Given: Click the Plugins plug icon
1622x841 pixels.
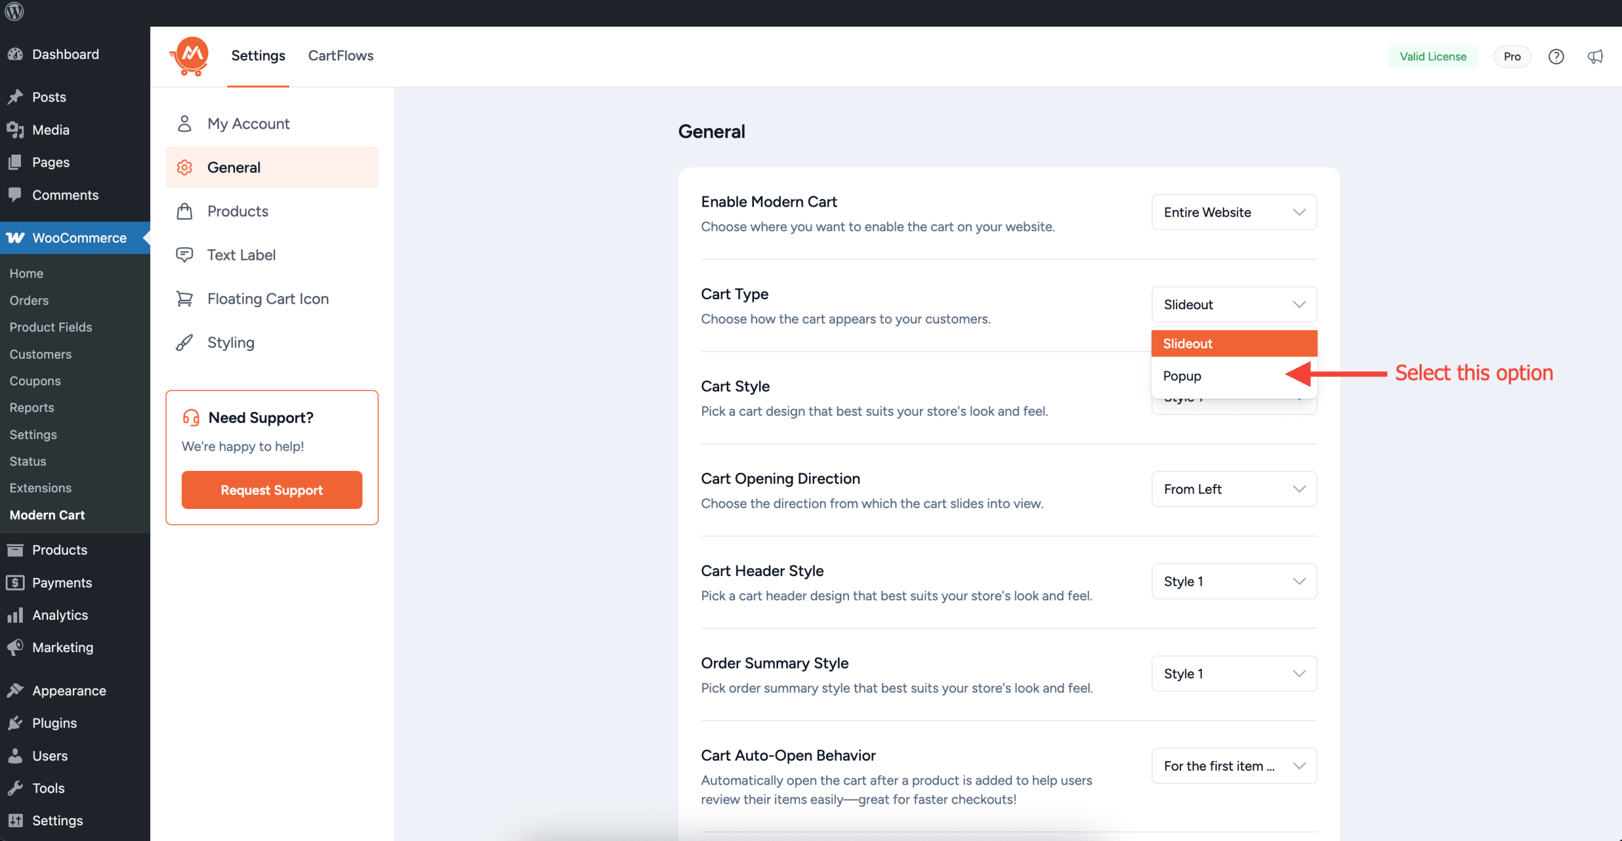Looking at the screenshot, I should [x=15, y=723].
